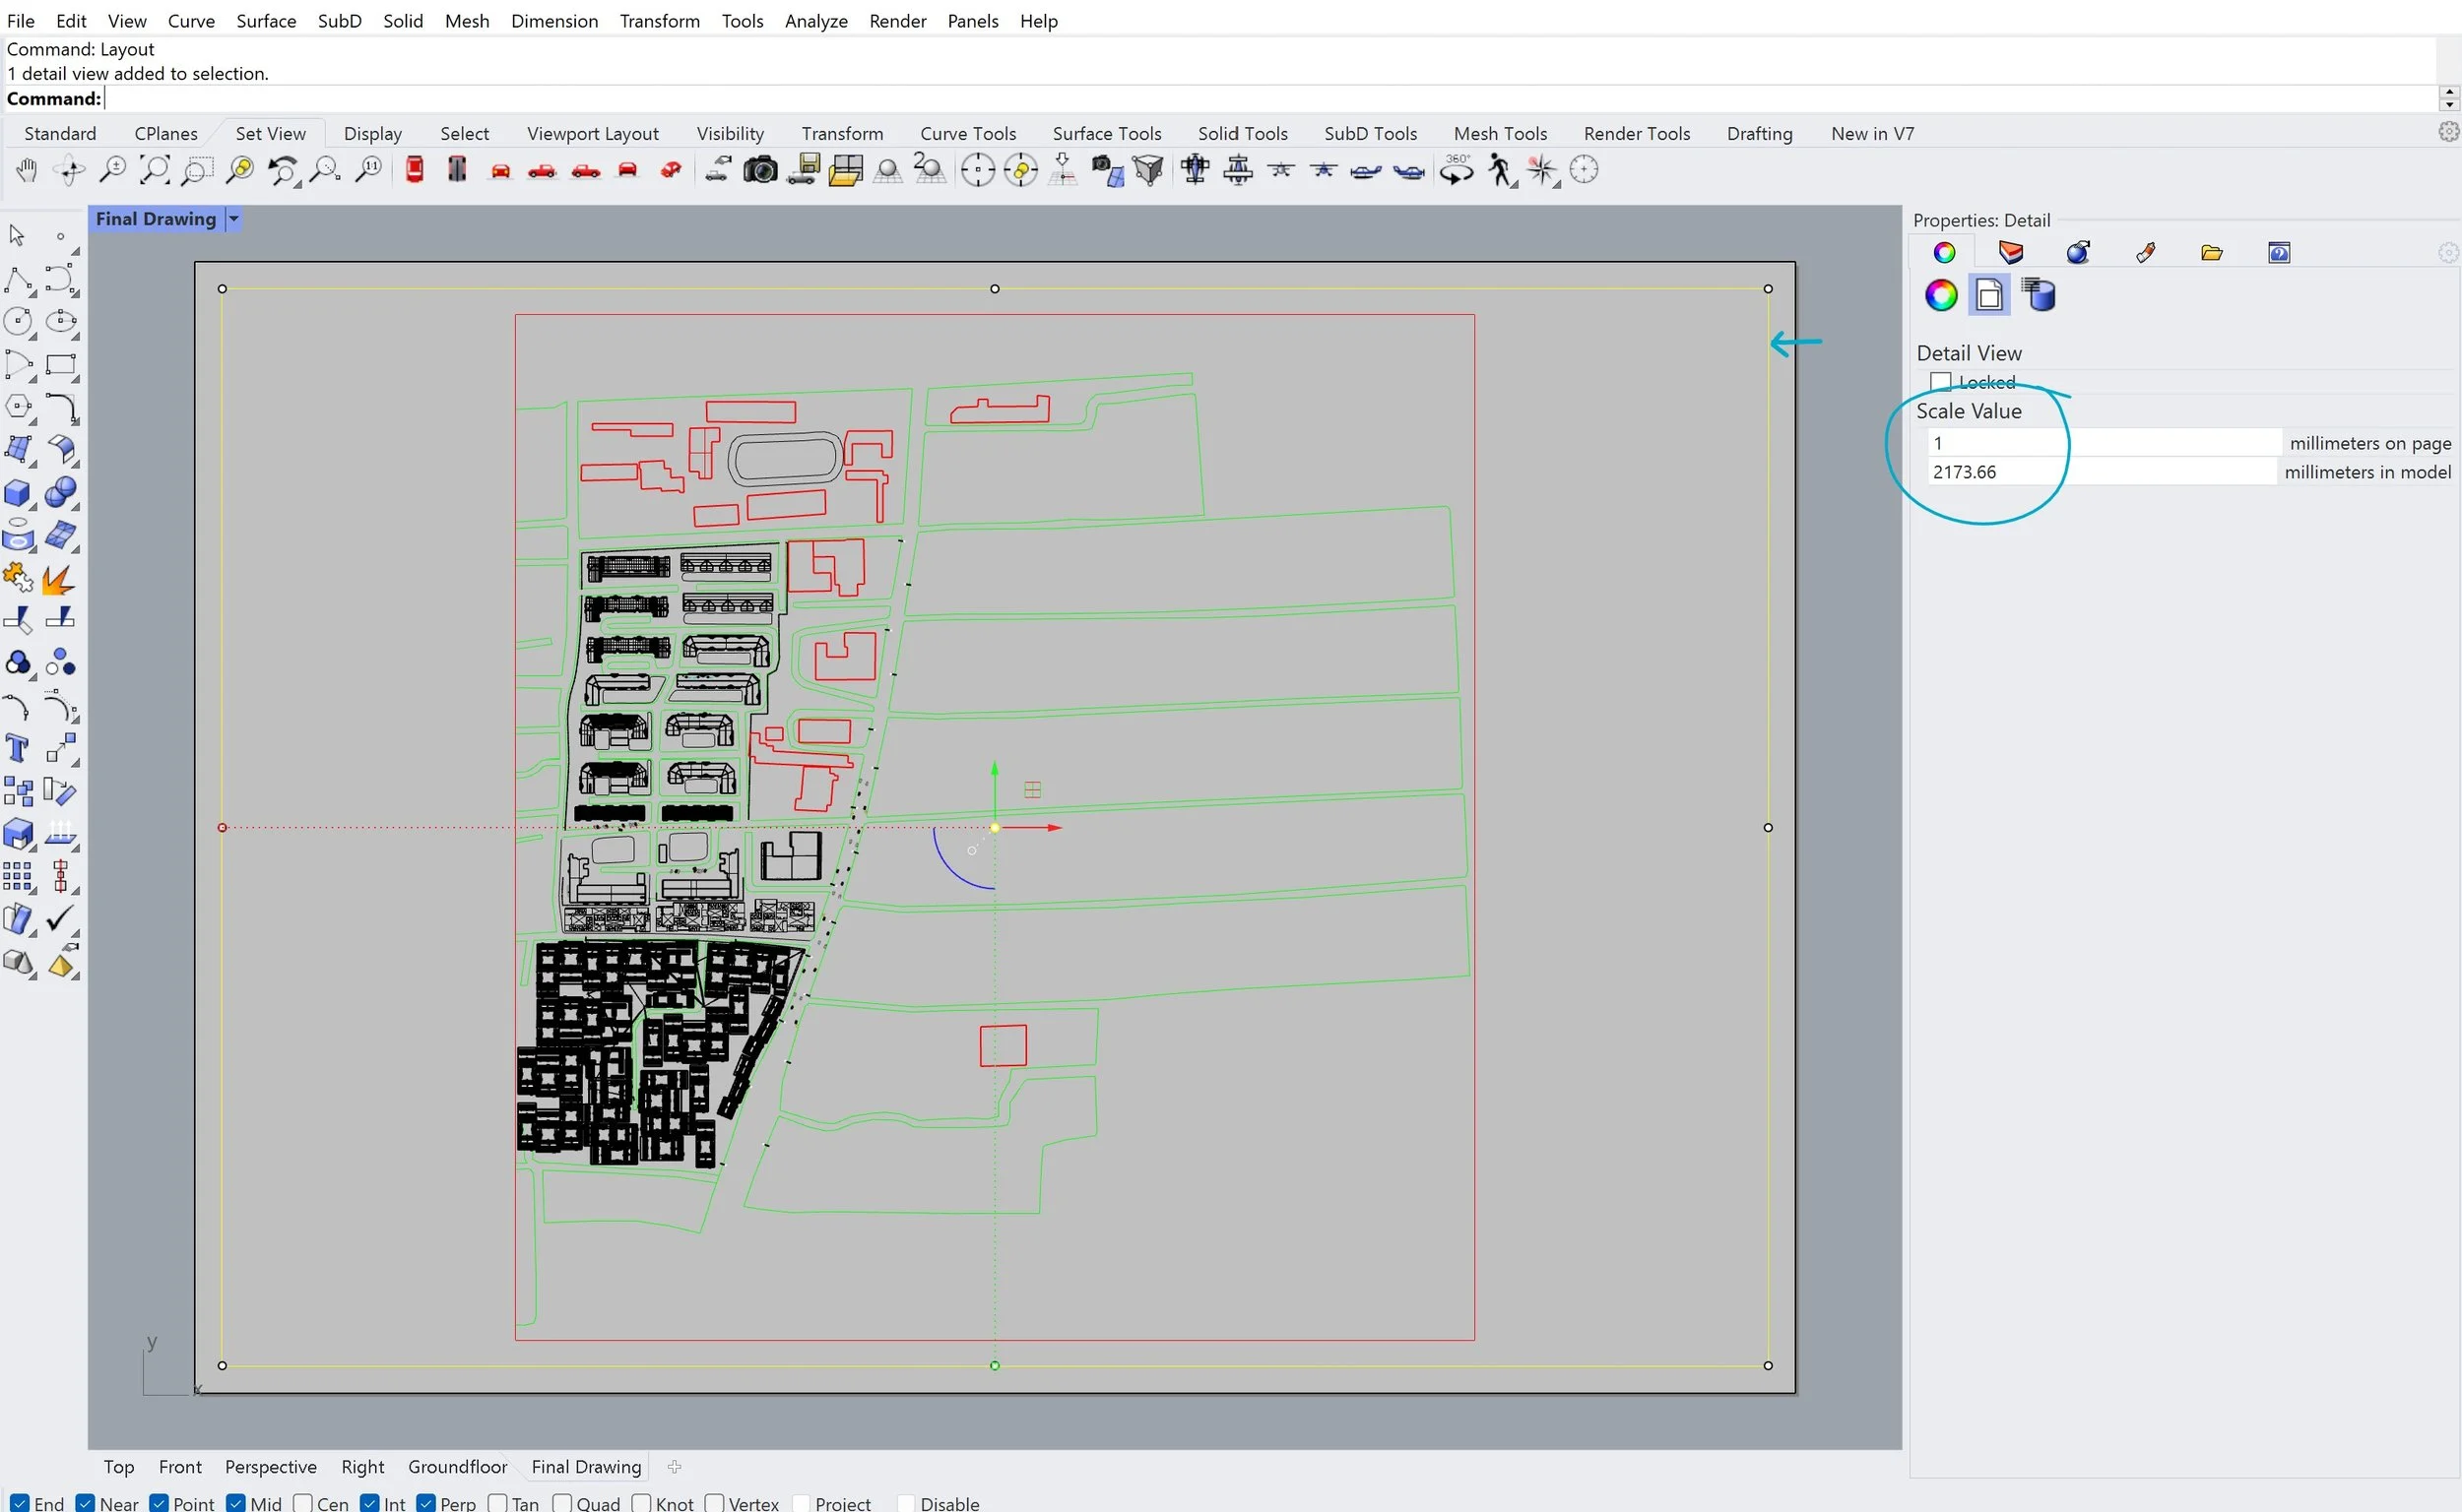Click the Turntable 360 icon

[x=1457, y=171]
